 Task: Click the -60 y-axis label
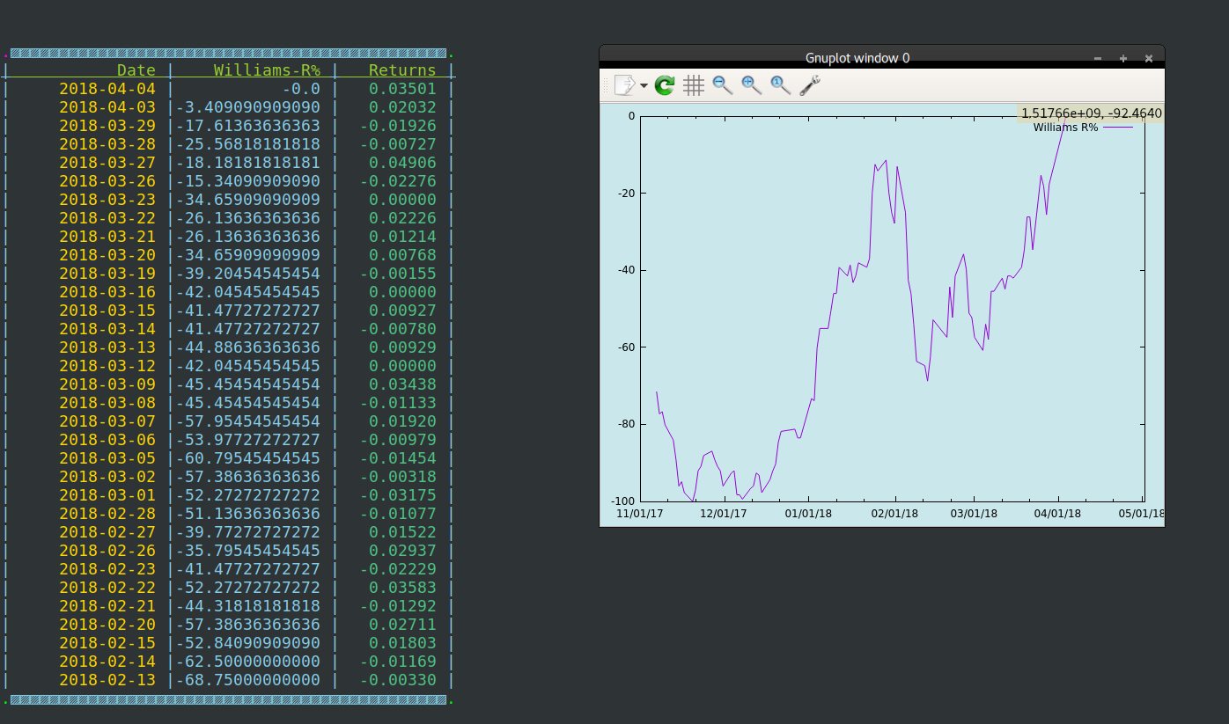tap(625, 347)
